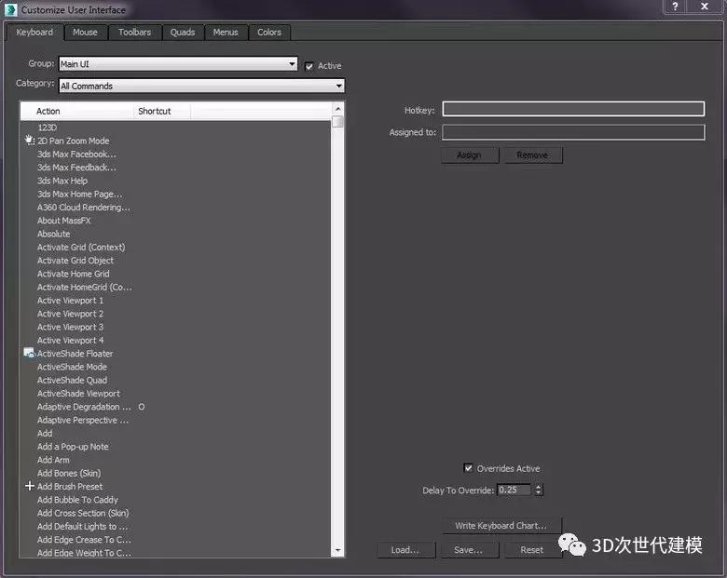
Task: Expand the Category dropdown showing All Commands
Action: tap(200, 86)
